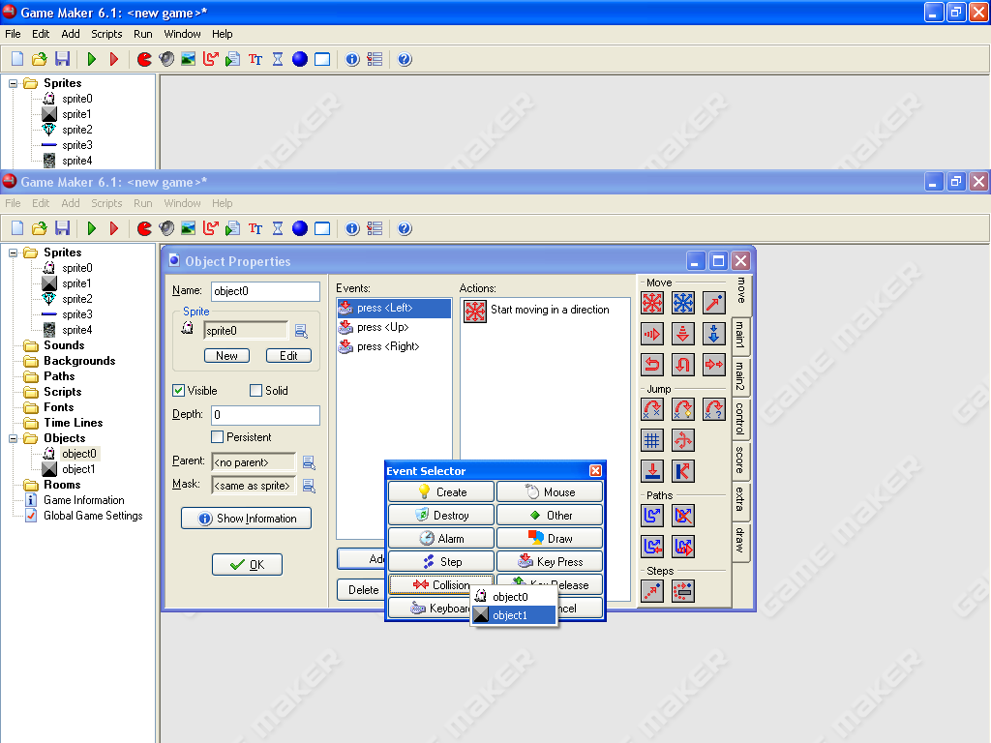Uncheck the Visible checkbox
Screen dimensions: 991x743
pyautogui.click(x=178, y=391)
